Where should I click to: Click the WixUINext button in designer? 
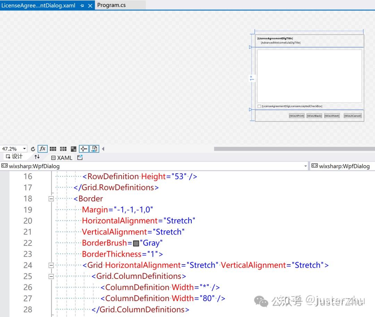coord(332,116)
